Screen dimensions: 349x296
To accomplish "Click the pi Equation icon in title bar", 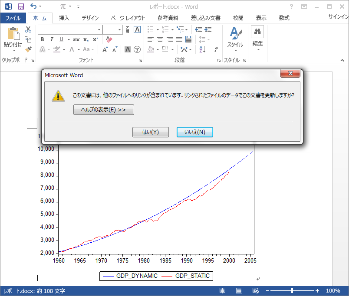I will point(63,7).
